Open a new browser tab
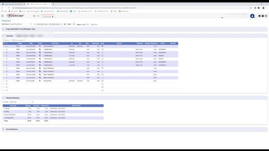This screenshot has width=269, height=151. click(53, 4)
